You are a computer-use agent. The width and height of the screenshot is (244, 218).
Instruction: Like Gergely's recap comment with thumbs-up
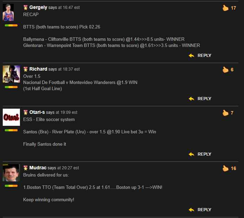tap(225, 8)
